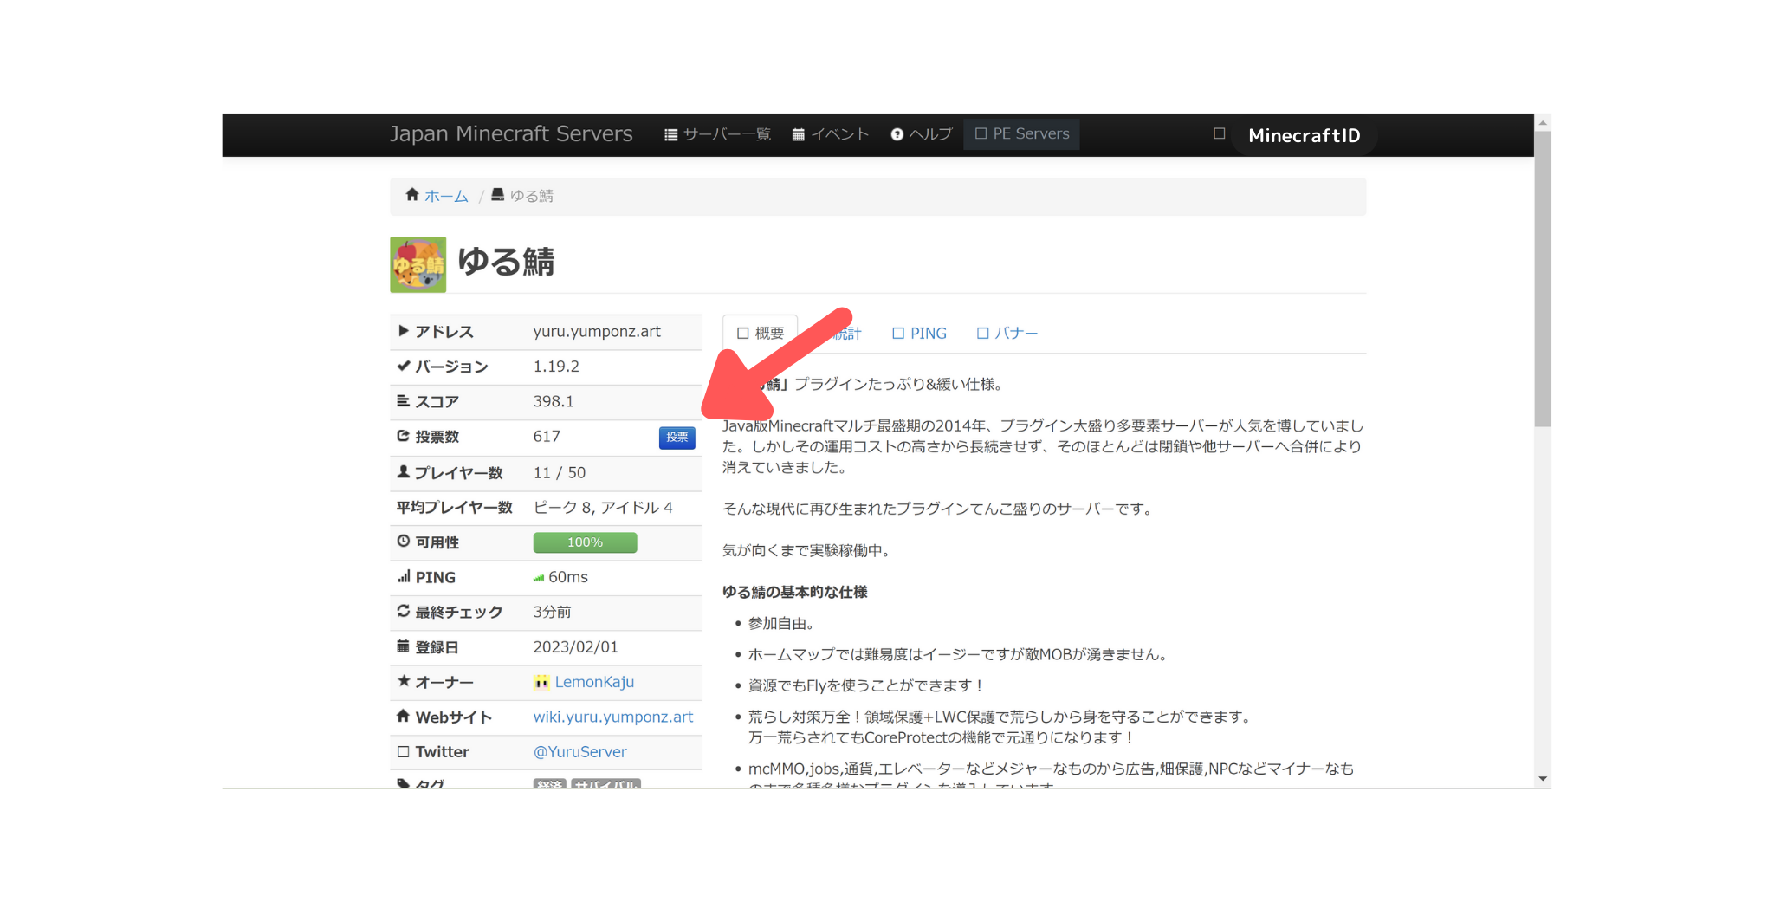Click the vertical scrollbar thumb
1774x902 pixels.
coord(1543,279)
